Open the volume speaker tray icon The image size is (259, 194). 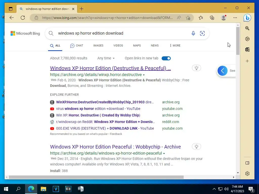tap(226, 189)
